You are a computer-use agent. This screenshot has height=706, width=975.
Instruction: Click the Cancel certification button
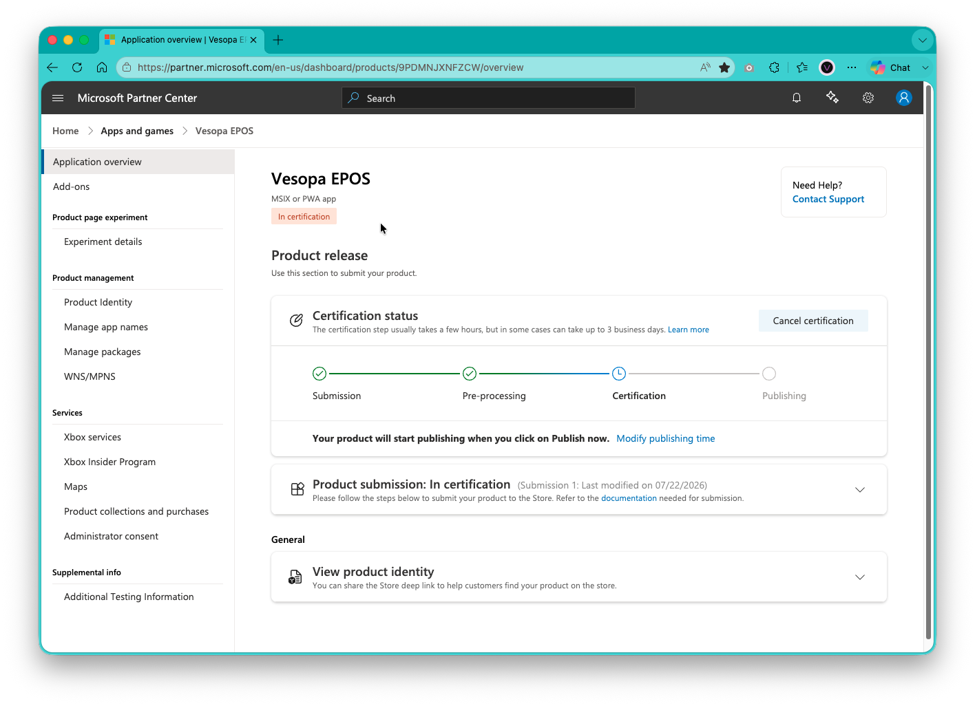[813, 321]
